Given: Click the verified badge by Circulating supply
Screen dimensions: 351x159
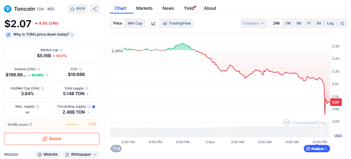Looking at the screenshot, I should [x=94, y=106].
